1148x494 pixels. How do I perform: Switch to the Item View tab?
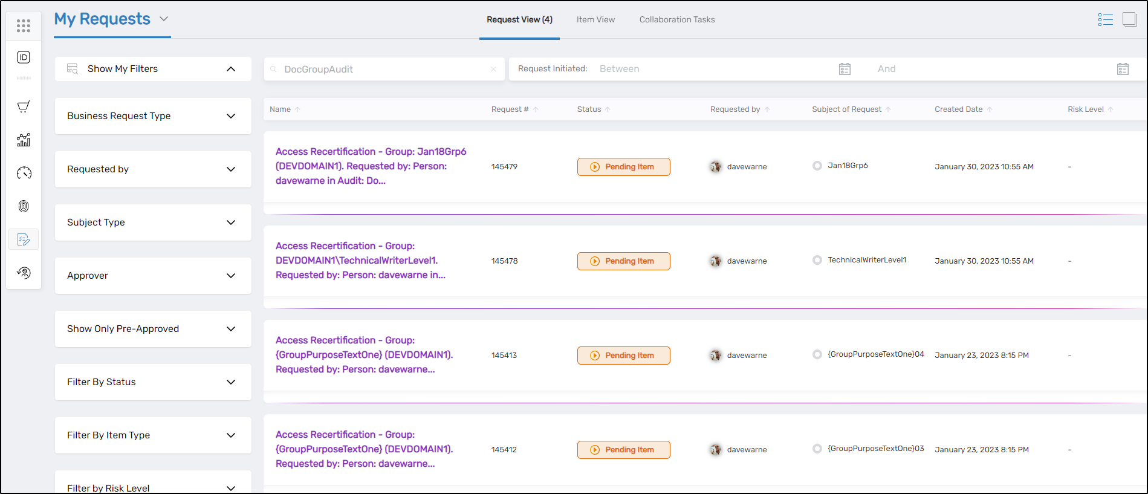(x=595, y=19)
